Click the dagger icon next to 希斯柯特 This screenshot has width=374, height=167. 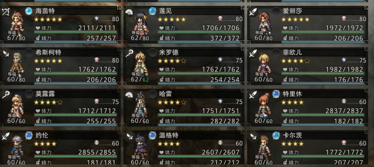6,54
